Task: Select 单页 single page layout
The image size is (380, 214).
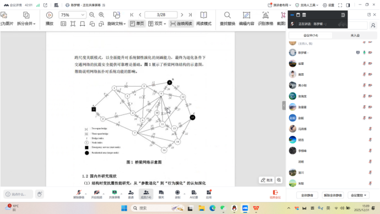Action: point(137,24)
